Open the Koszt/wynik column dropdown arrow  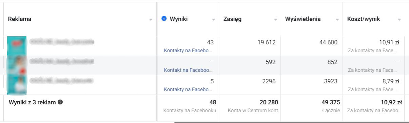coord(399,20)
